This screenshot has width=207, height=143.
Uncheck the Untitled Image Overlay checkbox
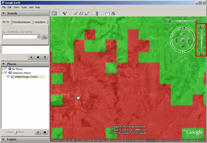pos(8,76)
